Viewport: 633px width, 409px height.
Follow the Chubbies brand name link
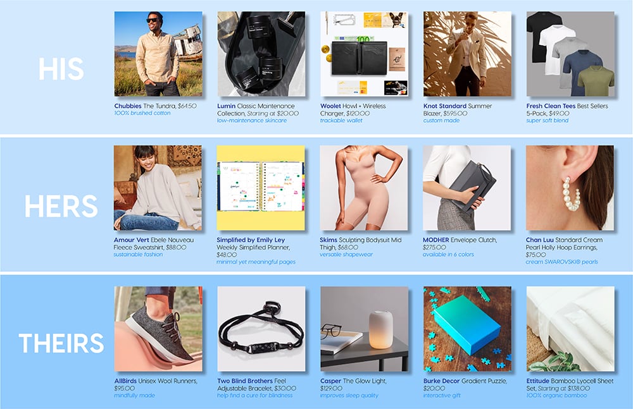[x=128, y=106]
